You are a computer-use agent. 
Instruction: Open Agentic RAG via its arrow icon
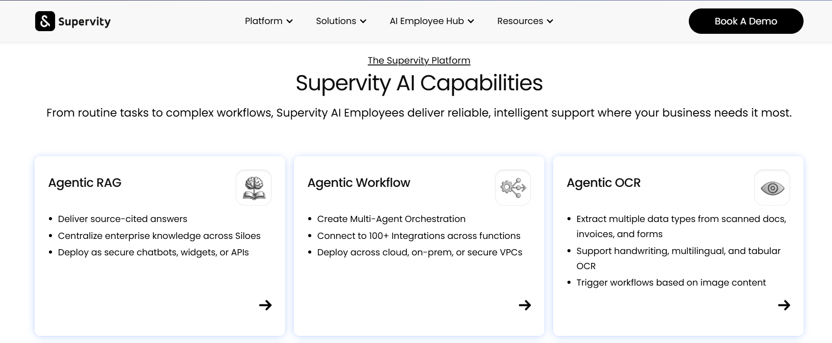(265, 305)
